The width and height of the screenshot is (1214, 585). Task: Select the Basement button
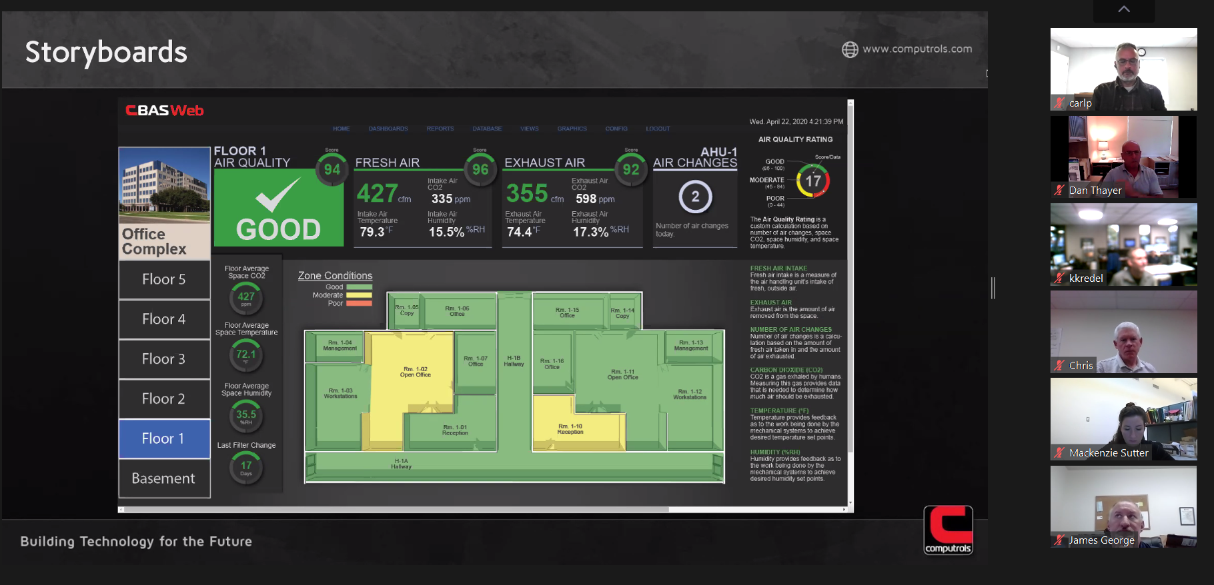164,478
